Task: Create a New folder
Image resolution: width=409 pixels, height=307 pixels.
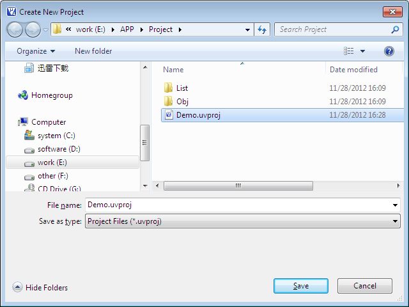Action: click(x=93, y=51)
